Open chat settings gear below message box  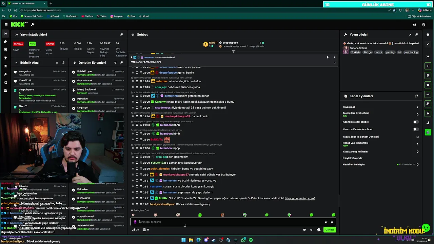(311, 230)
